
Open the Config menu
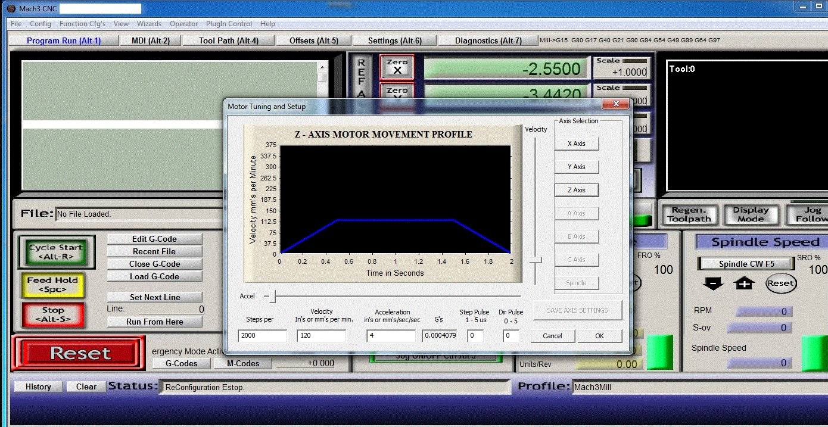41,24
